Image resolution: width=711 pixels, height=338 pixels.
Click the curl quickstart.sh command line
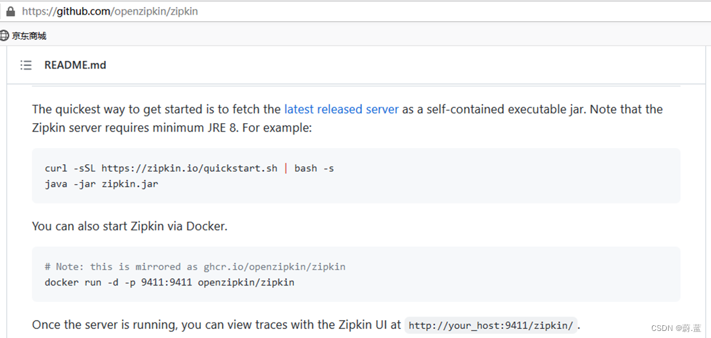(x=160, y=168)
